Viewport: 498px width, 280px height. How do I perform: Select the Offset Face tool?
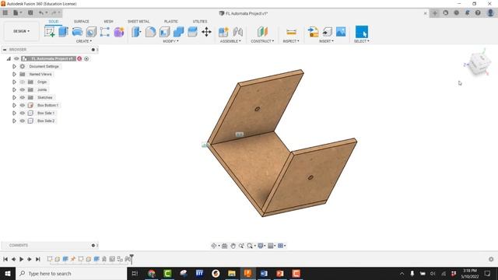[x=192, y=32]
